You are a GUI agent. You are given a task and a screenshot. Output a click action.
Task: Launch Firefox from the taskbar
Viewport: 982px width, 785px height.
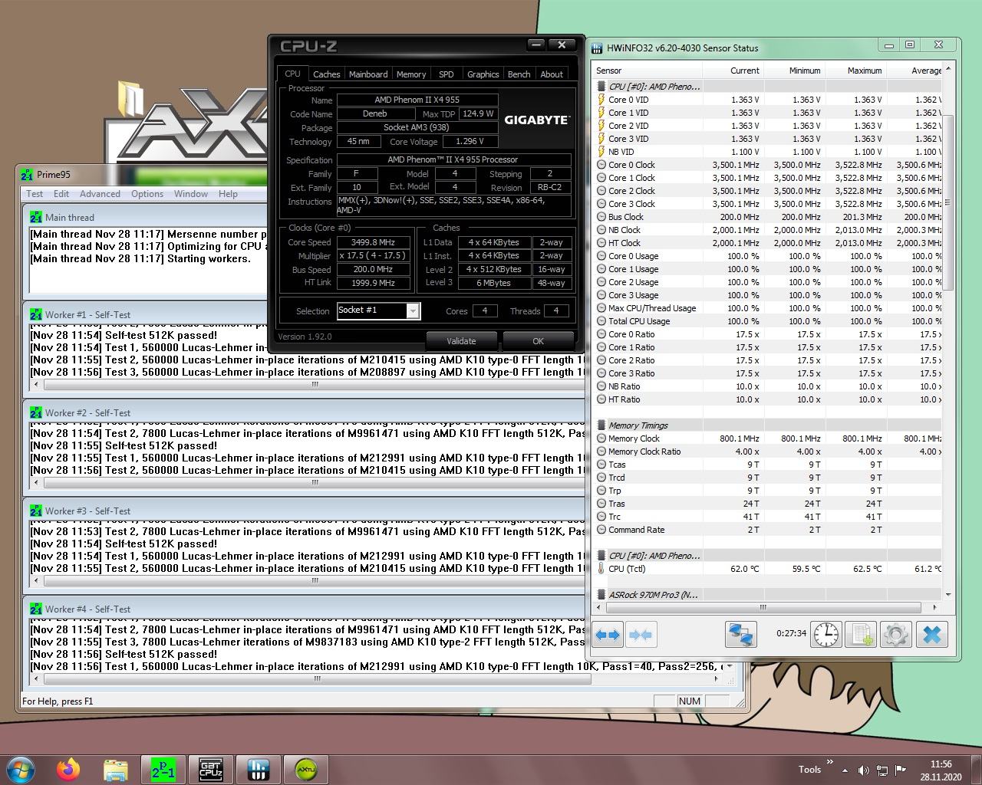68,769
